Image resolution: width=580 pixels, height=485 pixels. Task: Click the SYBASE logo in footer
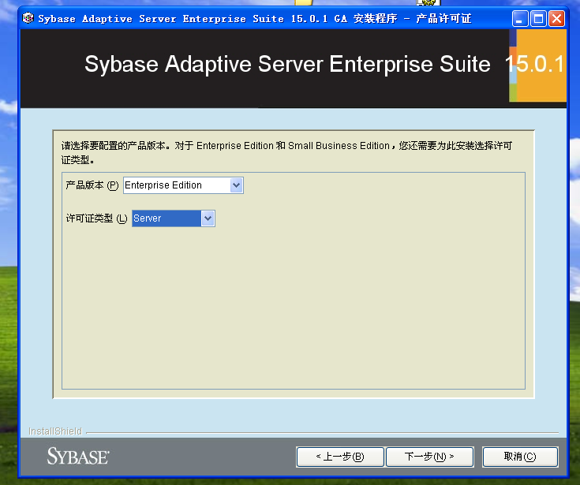tap(78, 456)
